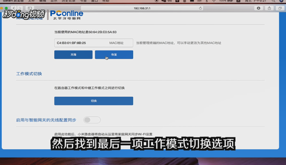
Task: Toggle the Safari sidebar button
Action: [x=30, y=8]
